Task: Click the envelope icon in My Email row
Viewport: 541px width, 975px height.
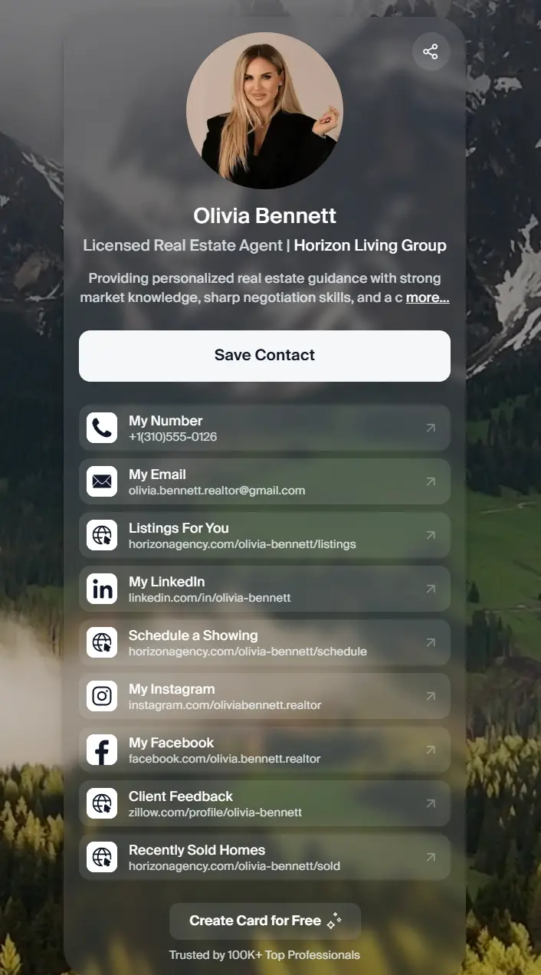Action: (x=102, y=481)
